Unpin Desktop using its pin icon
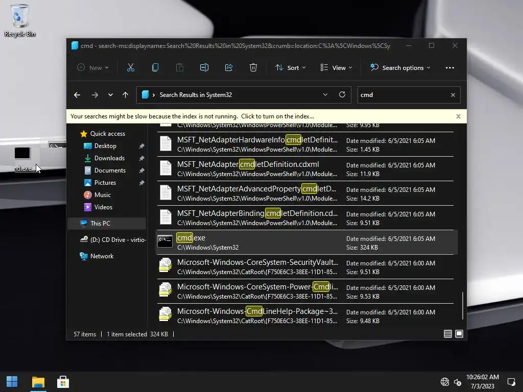Image resolution: width=523 pixels, height=392 pixels. (142, 146)
